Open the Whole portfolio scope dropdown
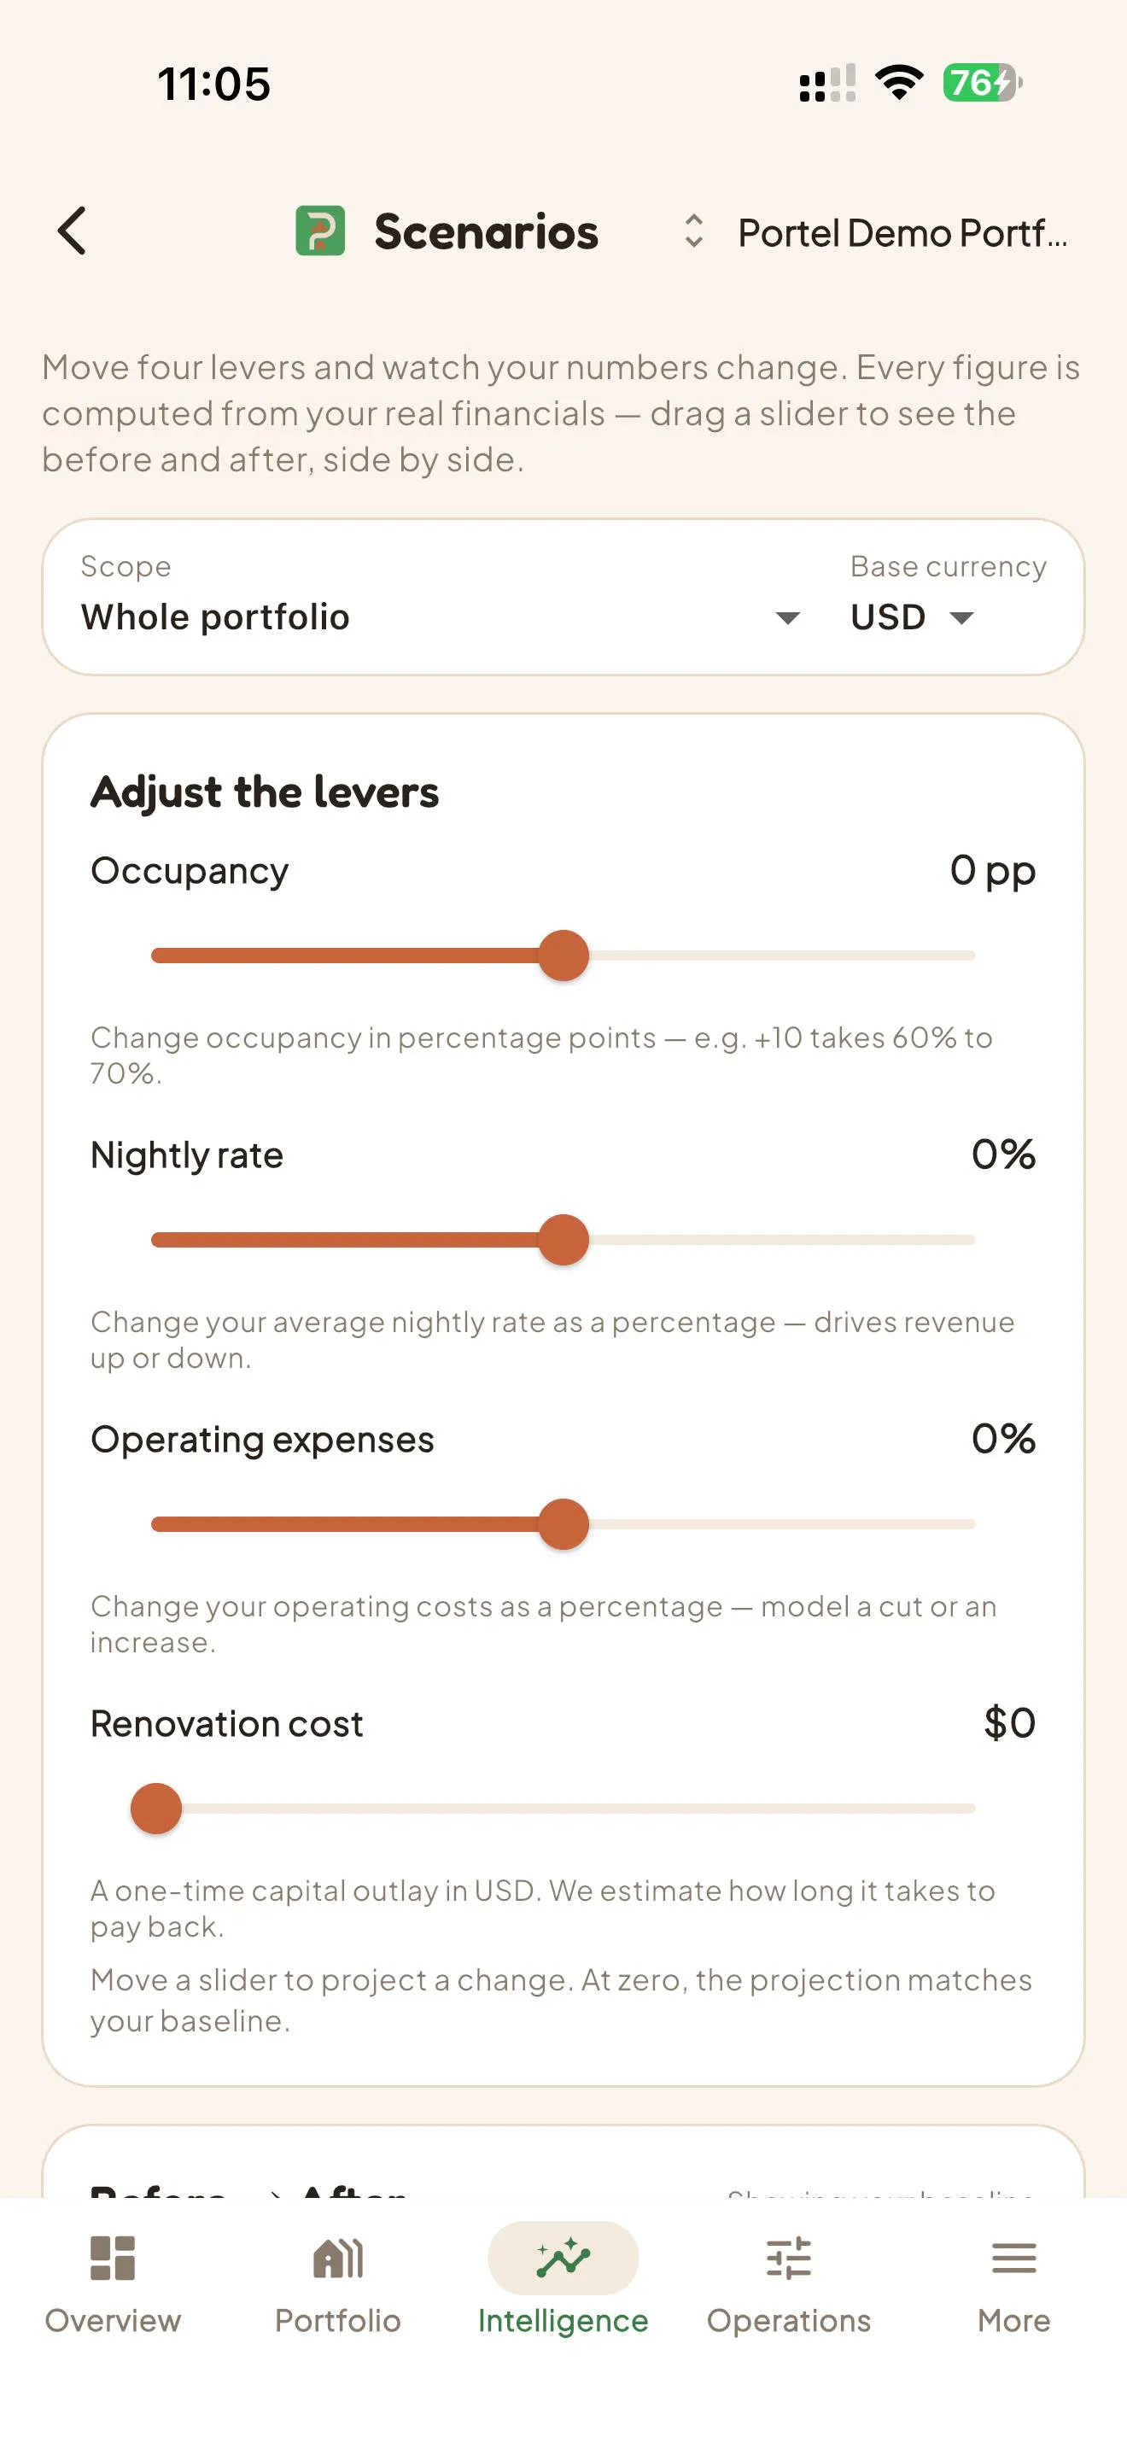Image resolution: width=1127 pixels, height=2449 pixels. 441,617
